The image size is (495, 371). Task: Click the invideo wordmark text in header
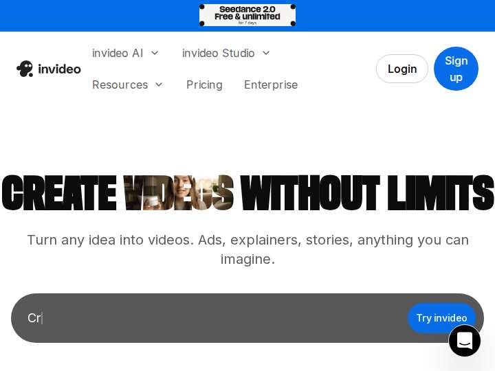(x=59, y=69)
